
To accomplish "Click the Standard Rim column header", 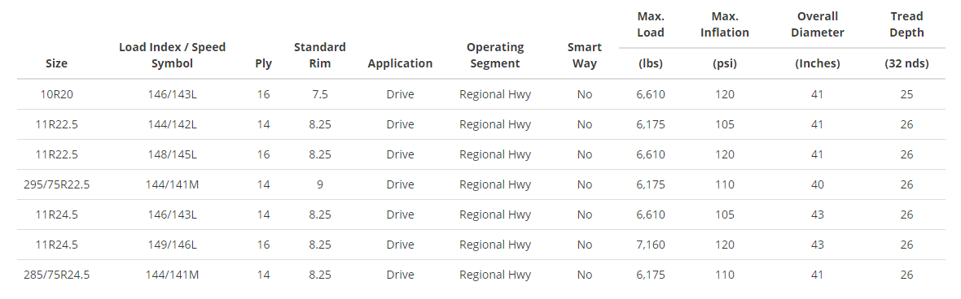I will [x=320, y=55].
